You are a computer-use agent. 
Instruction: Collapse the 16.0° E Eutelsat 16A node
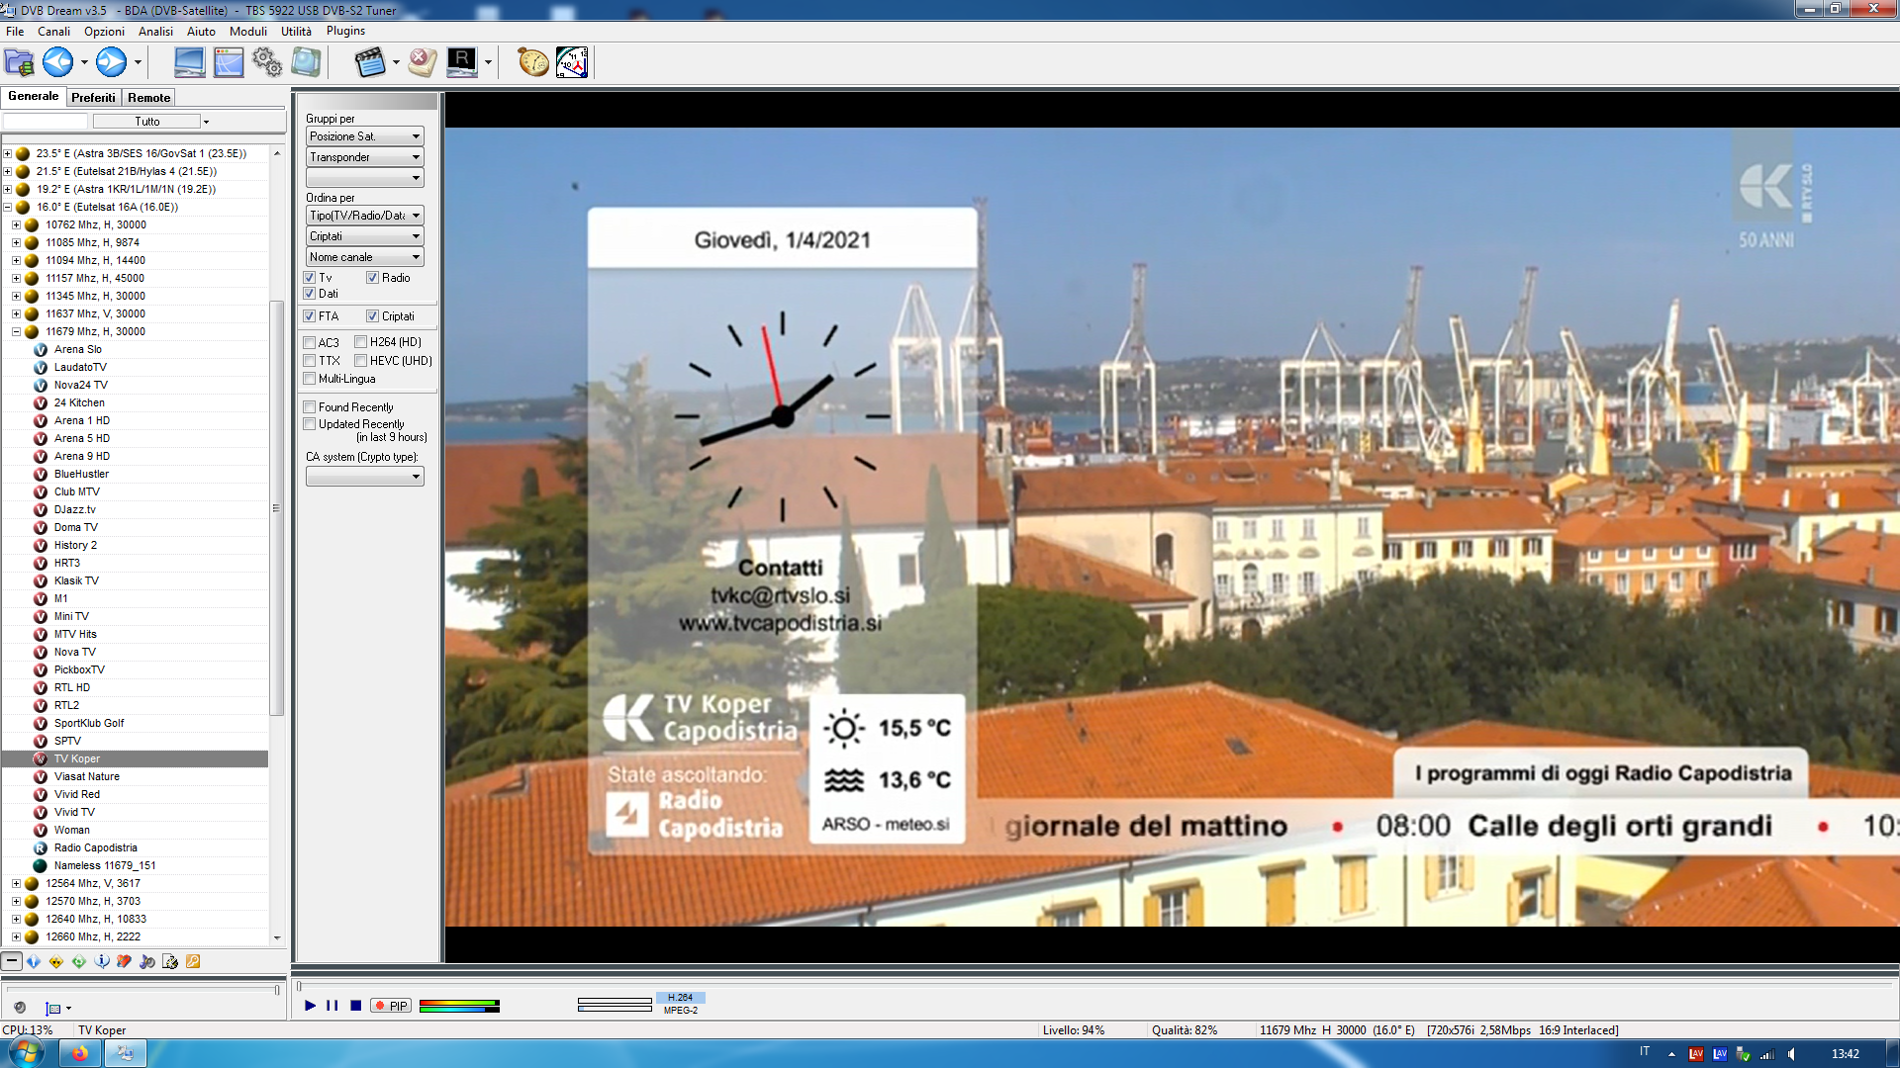coord(8,207)
